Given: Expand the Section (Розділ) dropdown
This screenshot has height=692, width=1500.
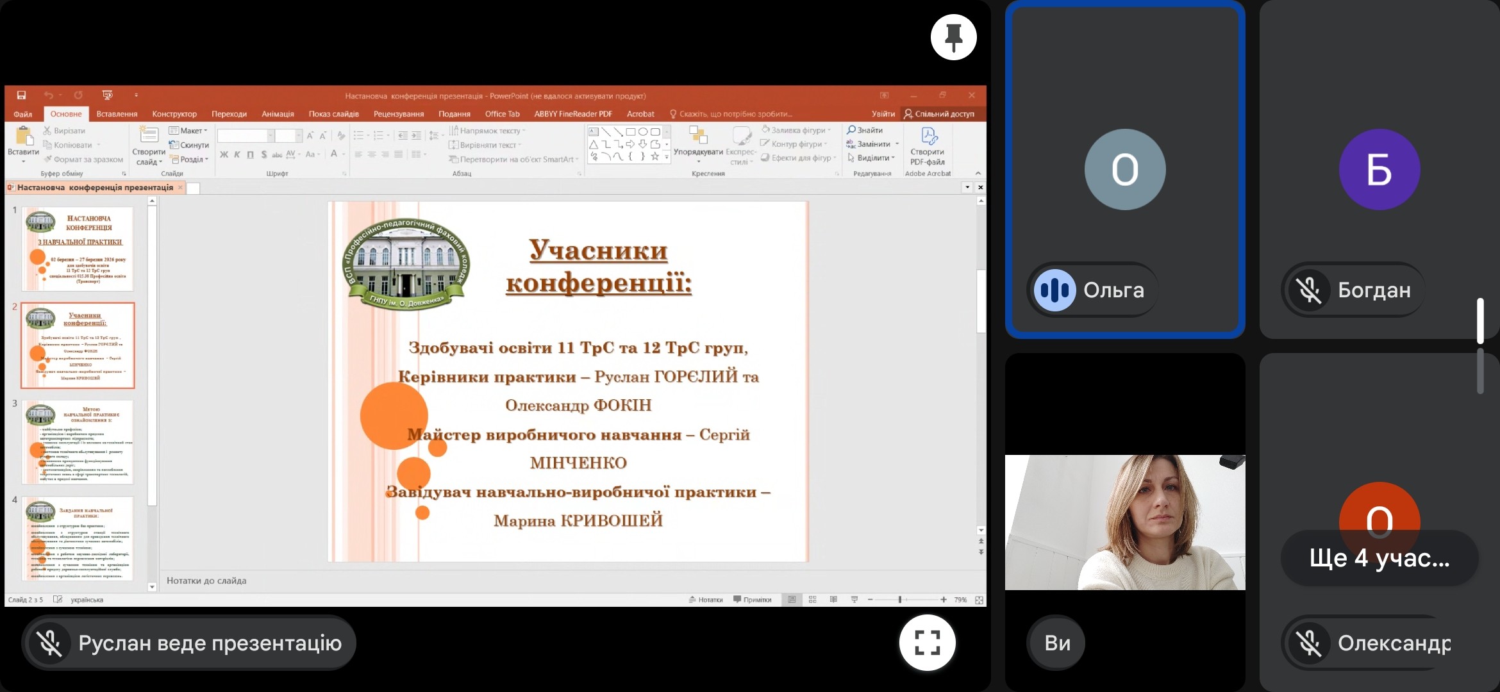Looking at the screenshot, I should click(190, 160).
